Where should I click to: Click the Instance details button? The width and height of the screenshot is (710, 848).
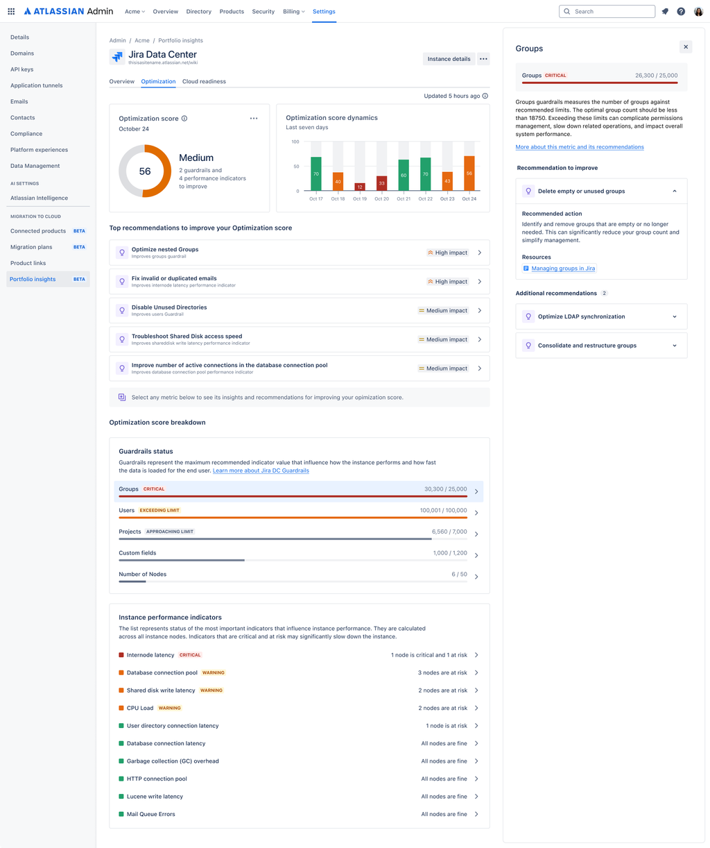448,59
